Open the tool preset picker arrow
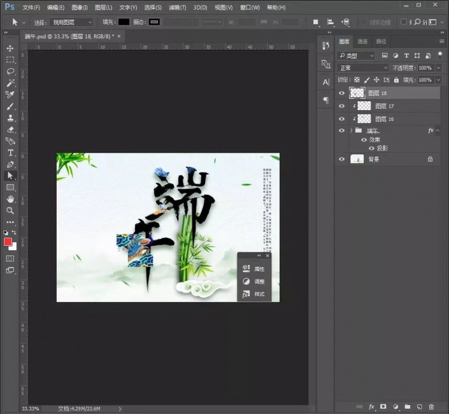This screenshot has width=449, height=414. (x=24, y=22)
